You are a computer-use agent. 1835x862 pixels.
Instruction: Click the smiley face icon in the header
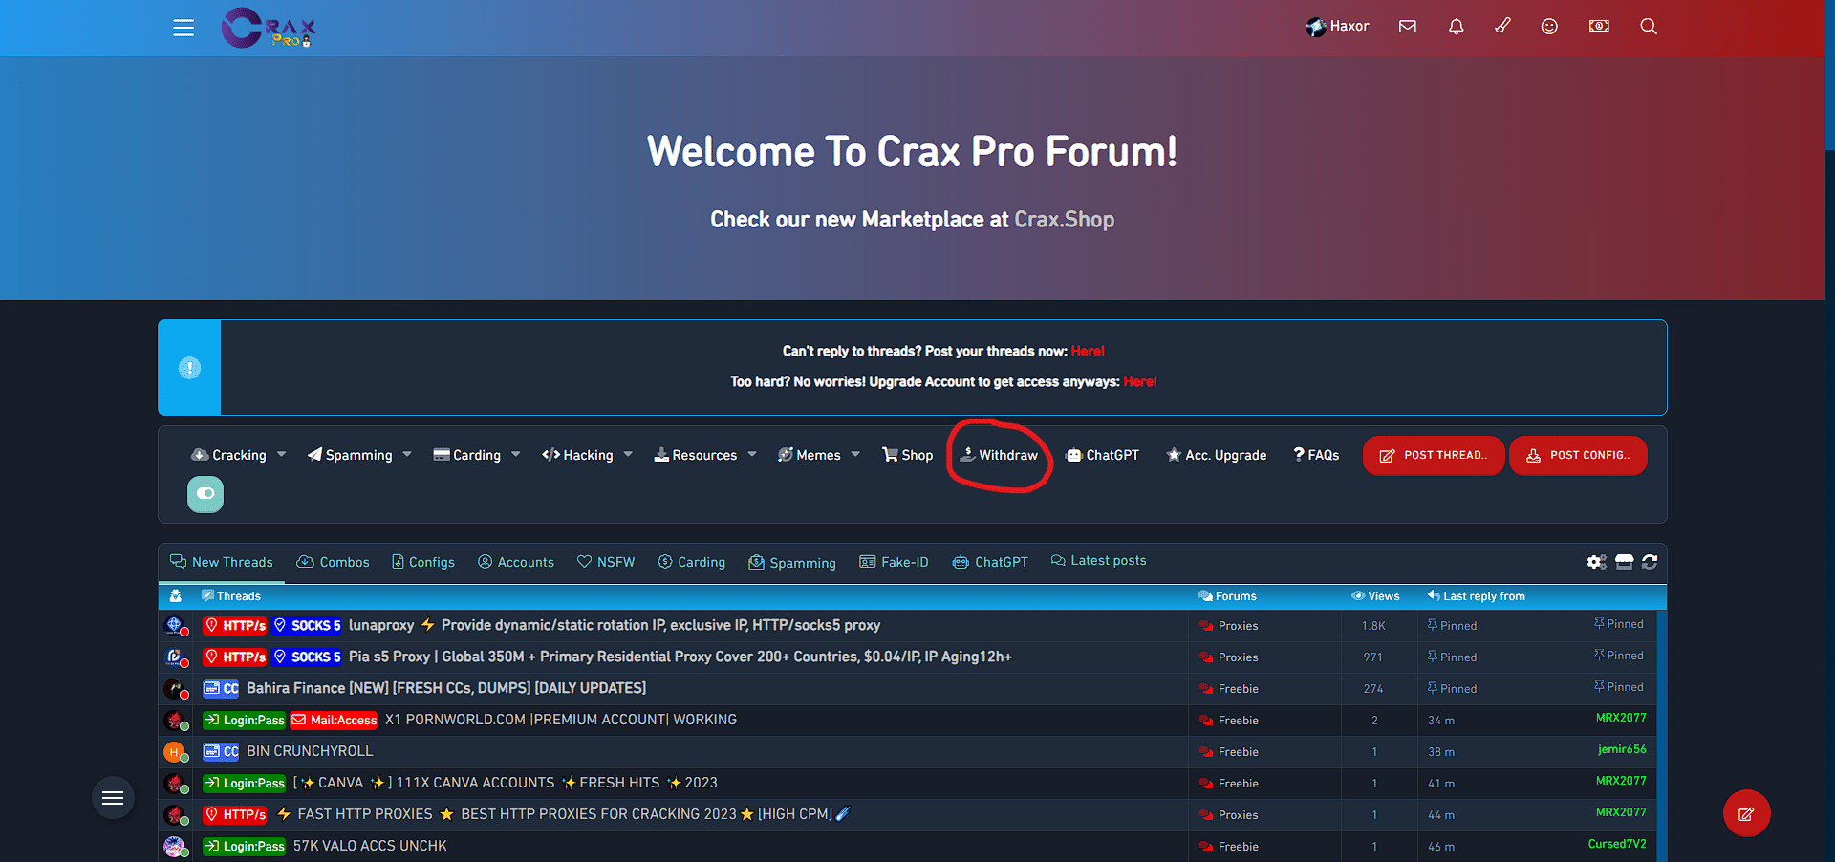[1549, 27]
